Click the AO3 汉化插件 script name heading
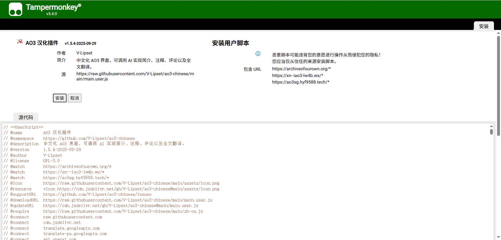 tap(42, 43)
